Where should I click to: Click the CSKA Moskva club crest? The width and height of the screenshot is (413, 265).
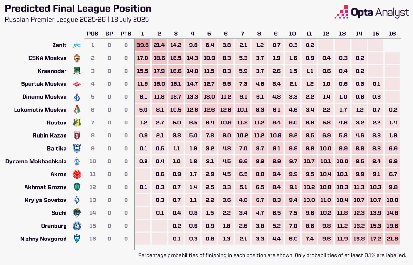click(x=77, y=58)
